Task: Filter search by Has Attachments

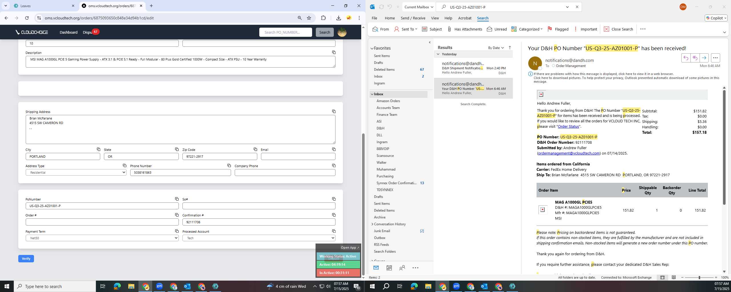Action: coord(465,29)
